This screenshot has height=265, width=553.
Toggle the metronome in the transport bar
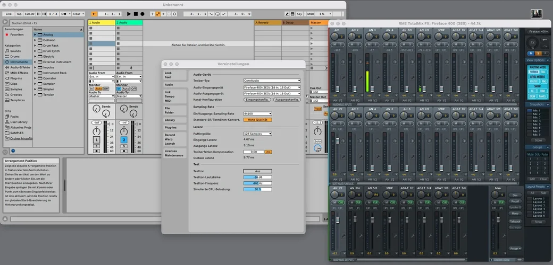pos(64,14)
